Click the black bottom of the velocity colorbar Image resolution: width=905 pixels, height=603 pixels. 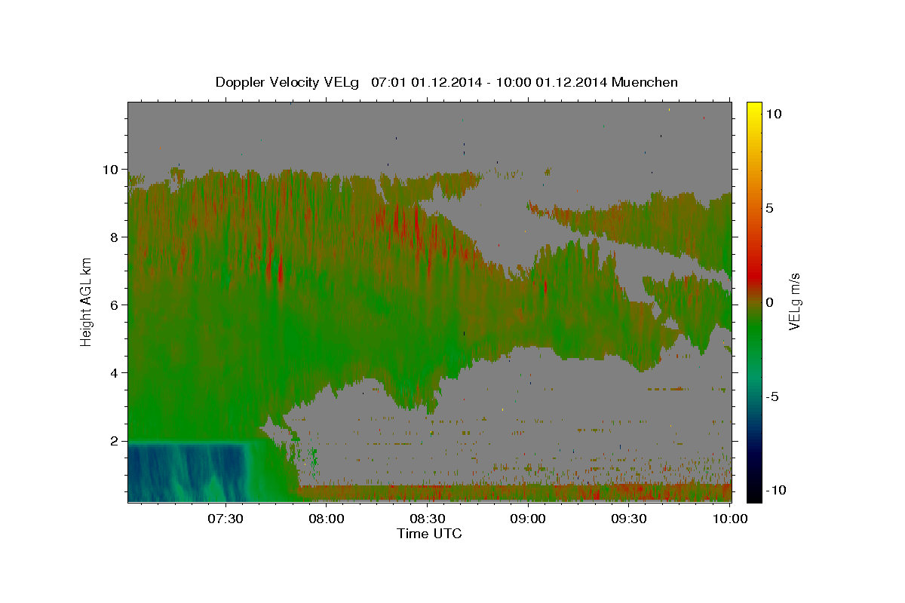(x=753, y=496)
